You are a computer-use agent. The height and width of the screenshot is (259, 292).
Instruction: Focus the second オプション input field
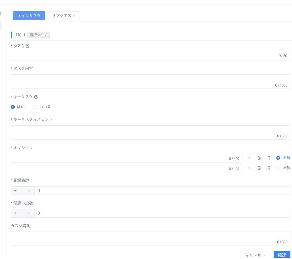[126, 168]
